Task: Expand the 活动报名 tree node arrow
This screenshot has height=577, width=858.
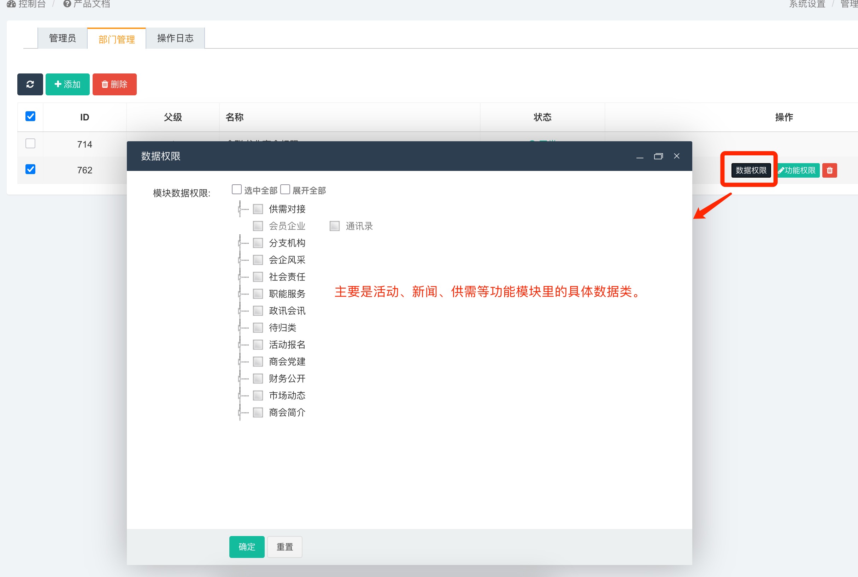Action: [x=239, y=345]
